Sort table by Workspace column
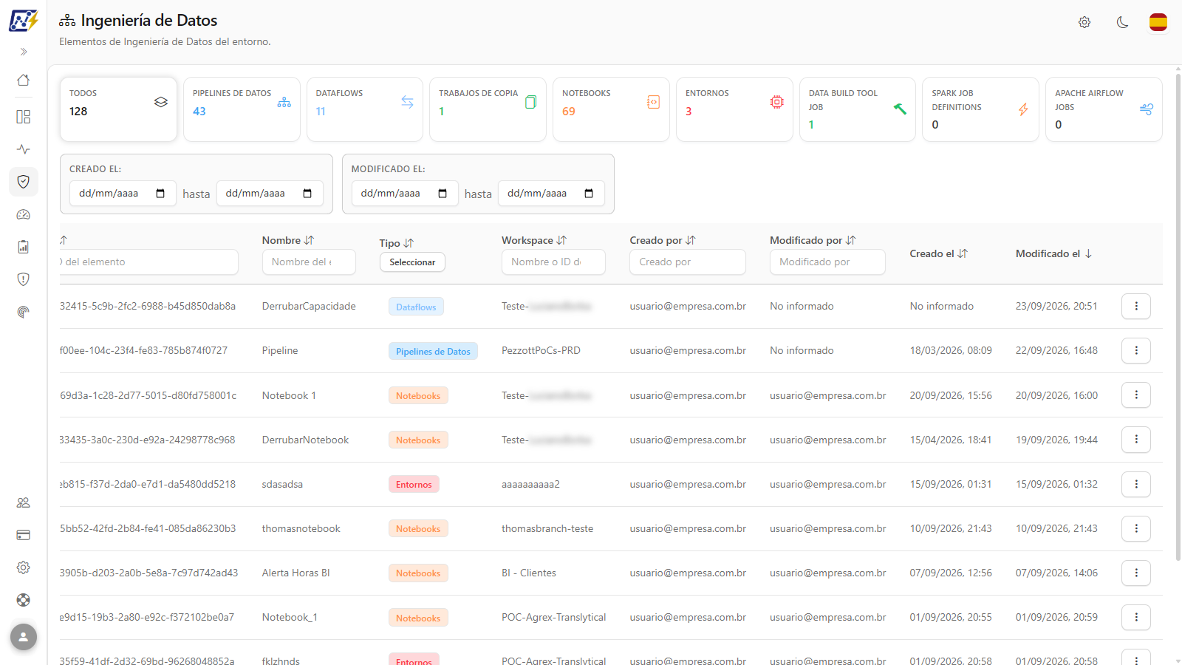Image resolution: width=1182 pixels, height=665 pixels. coord(534,240)
